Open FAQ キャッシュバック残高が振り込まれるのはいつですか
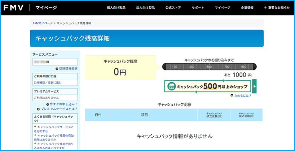 [53, 146]
